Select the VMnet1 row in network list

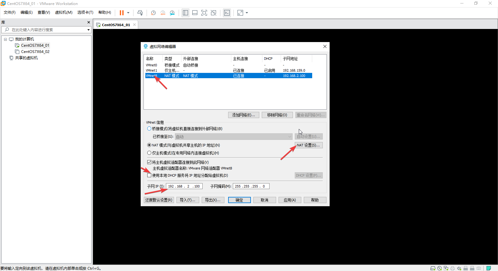pos(229,70)
